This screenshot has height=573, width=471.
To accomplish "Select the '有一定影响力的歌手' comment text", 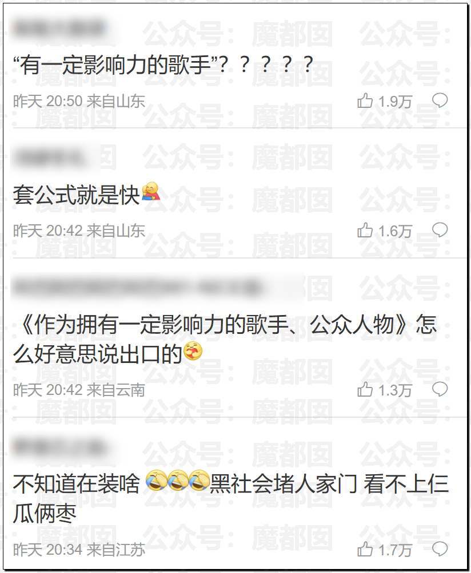I will click(163, 65).
